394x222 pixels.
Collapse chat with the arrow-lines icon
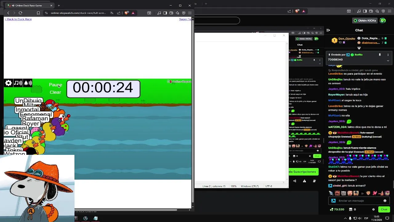click(x=328, y=30)
